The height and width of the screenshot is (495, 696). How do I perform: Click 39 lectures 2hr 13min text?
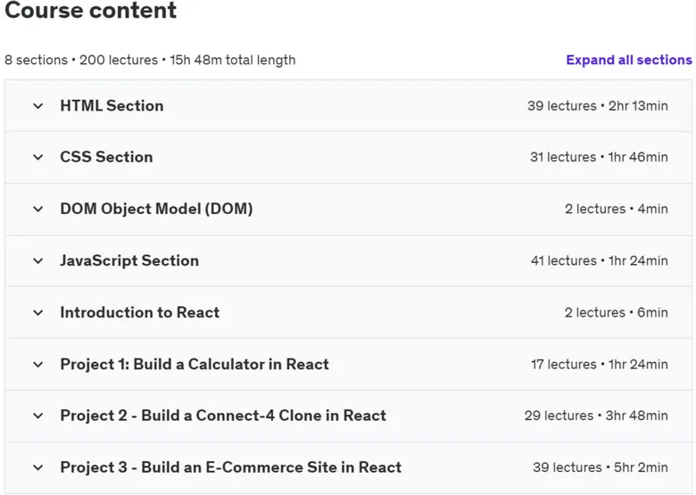(x=598, y=106)
